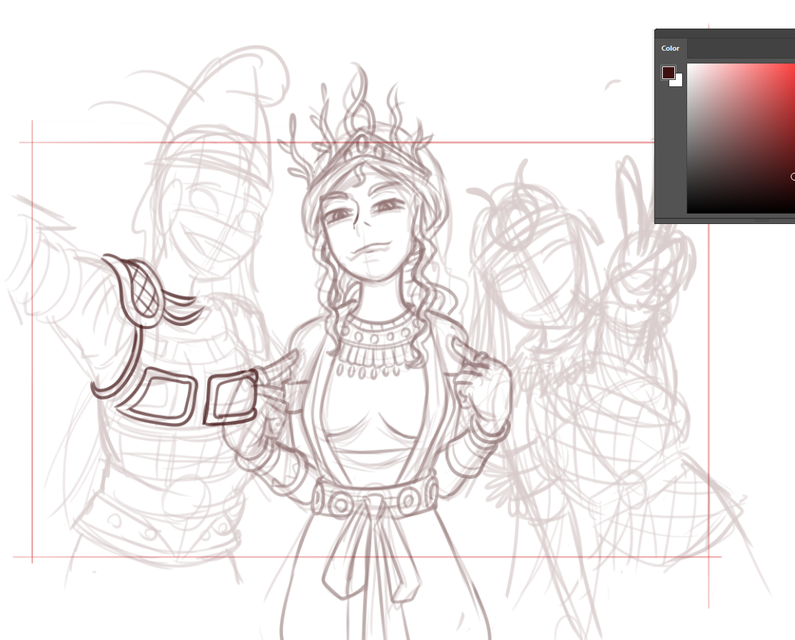This screenshot has height=640, width=795.
Task: Select the dark red foreground color swatch
Action: point(669,72)
